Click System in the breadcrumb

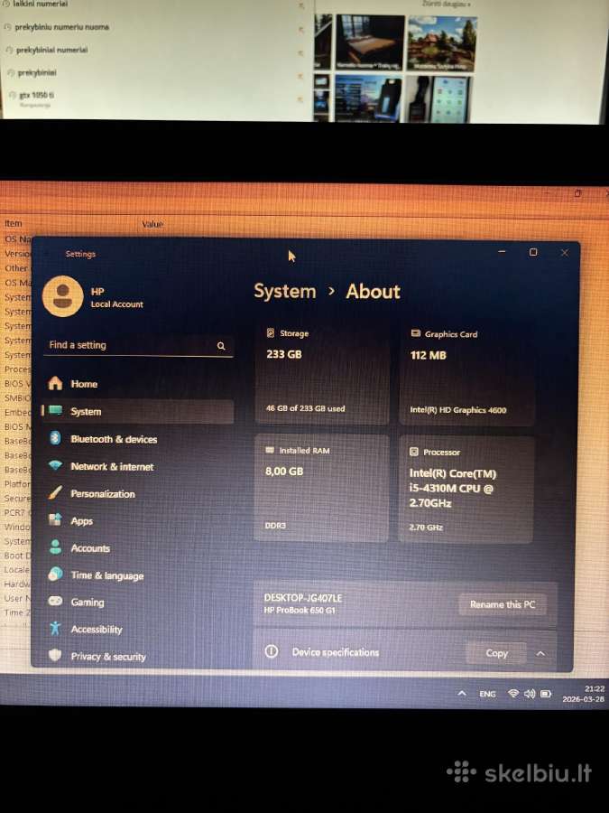[285, 292]
